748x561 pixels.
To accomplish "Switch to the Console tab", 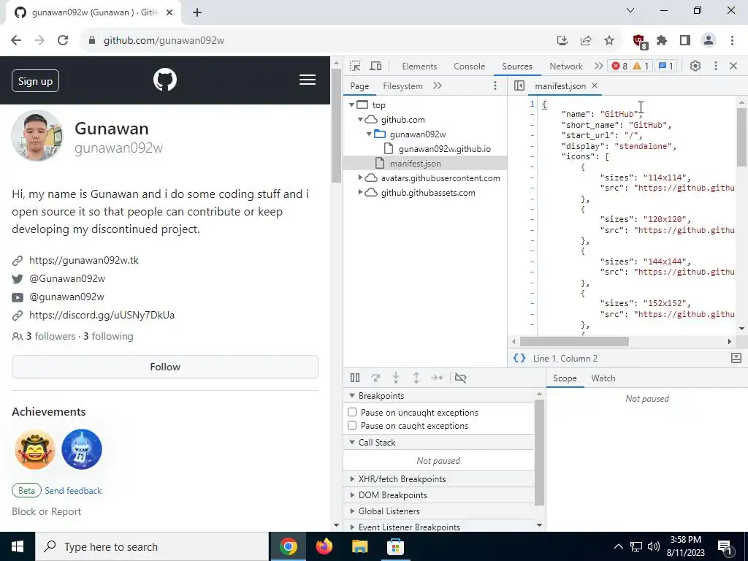I will coord(470,66).
